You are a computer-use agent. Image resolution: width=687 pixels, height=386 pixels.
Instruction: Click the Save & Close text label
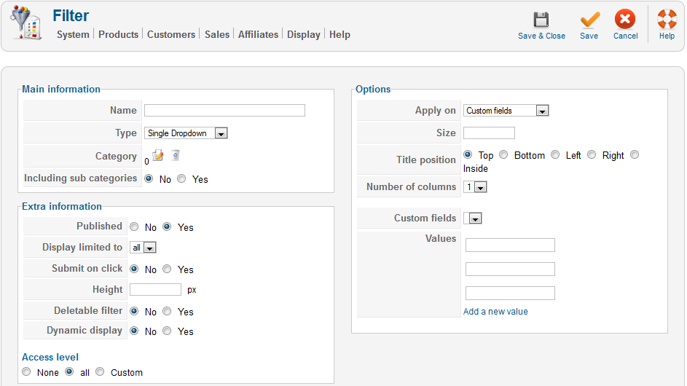click(541, 36)
